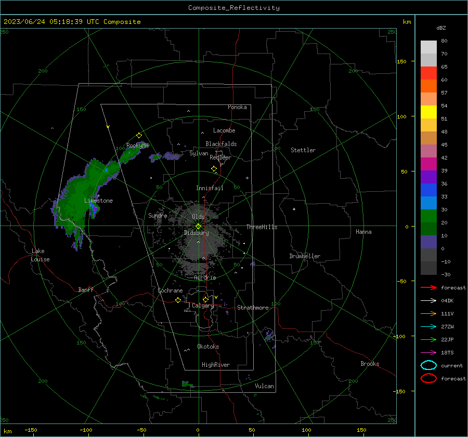This screenshot has width=468, height=437.
Task: Click the Okotoks town label
Action: click(x=208, y=347)
